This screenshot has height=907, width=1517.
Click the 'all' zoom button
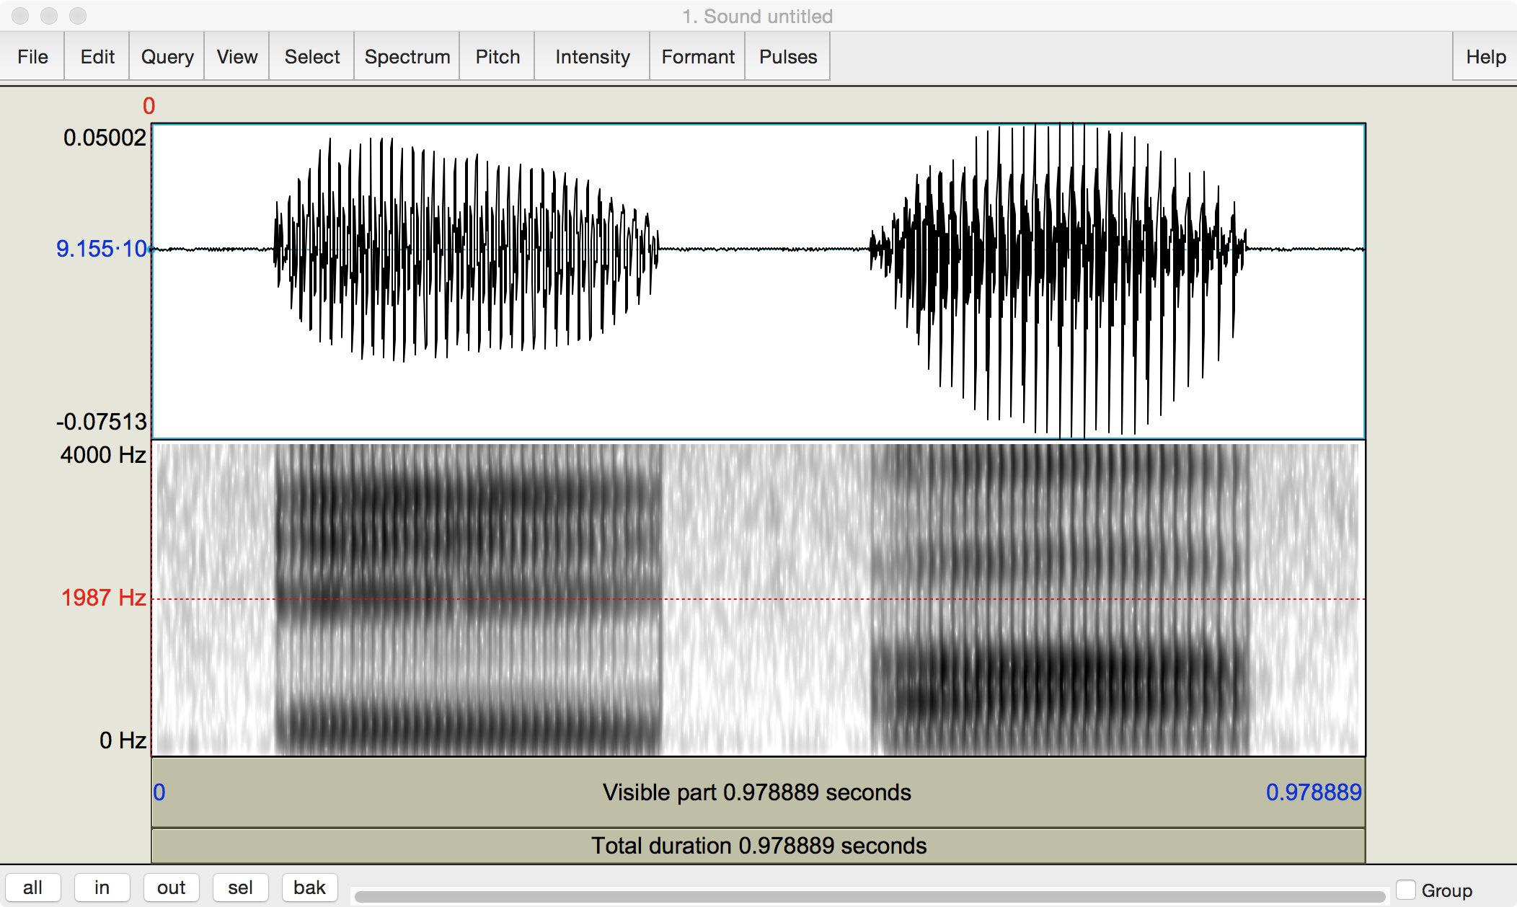pos(32,888)
